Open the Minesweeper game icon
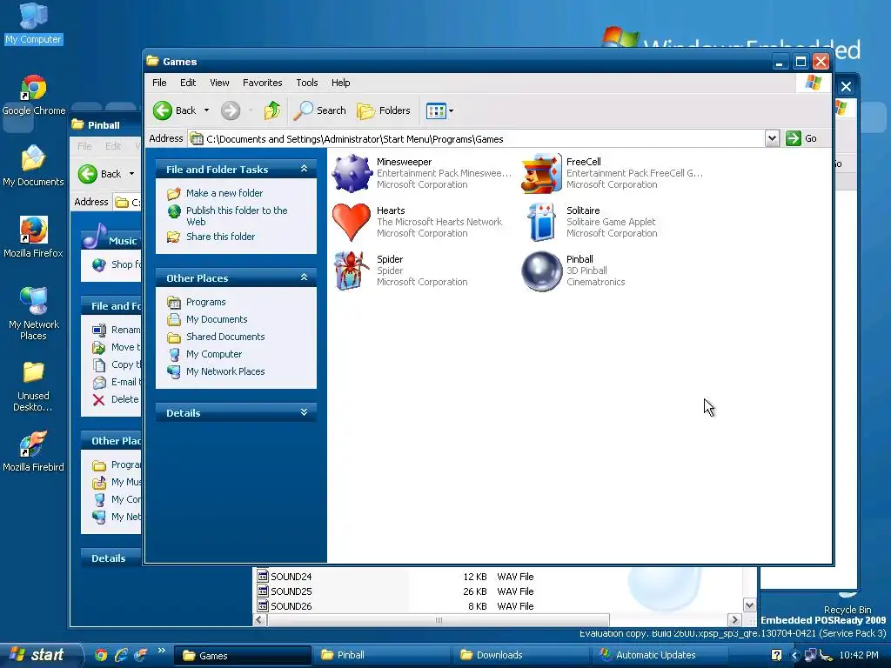The image size is (891, 668). (352, 173)
